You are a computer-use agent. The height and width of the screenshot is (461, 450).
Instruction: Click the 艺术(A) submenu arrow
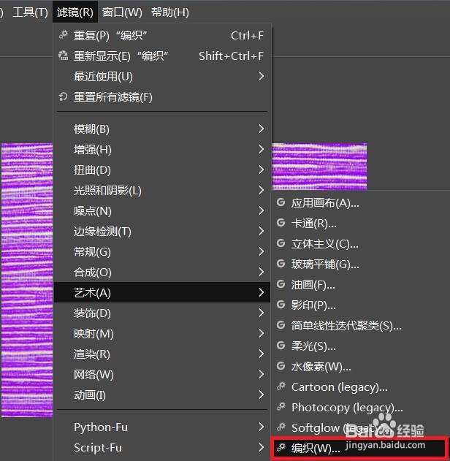262,292
